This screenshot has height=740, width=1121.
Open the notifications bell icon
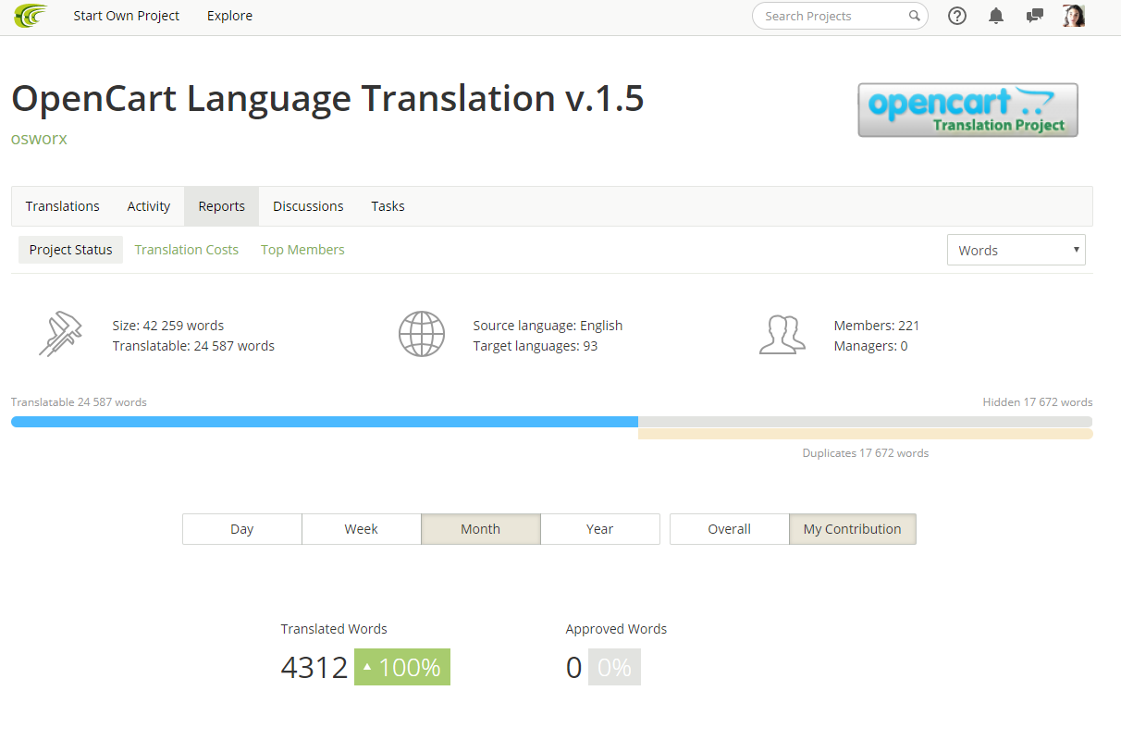[996, 16]
